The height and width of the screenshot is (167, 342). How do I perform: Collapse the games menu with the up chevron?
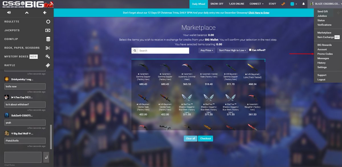click(27, 13)
